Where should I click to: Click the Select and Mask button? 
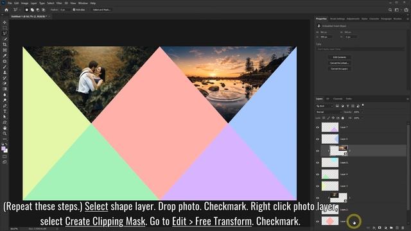tap(101, 10)
